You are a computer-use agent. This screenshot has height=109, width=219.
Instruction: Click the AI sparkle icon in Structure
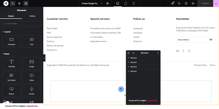pyautogui.click(x=133, y=53)
